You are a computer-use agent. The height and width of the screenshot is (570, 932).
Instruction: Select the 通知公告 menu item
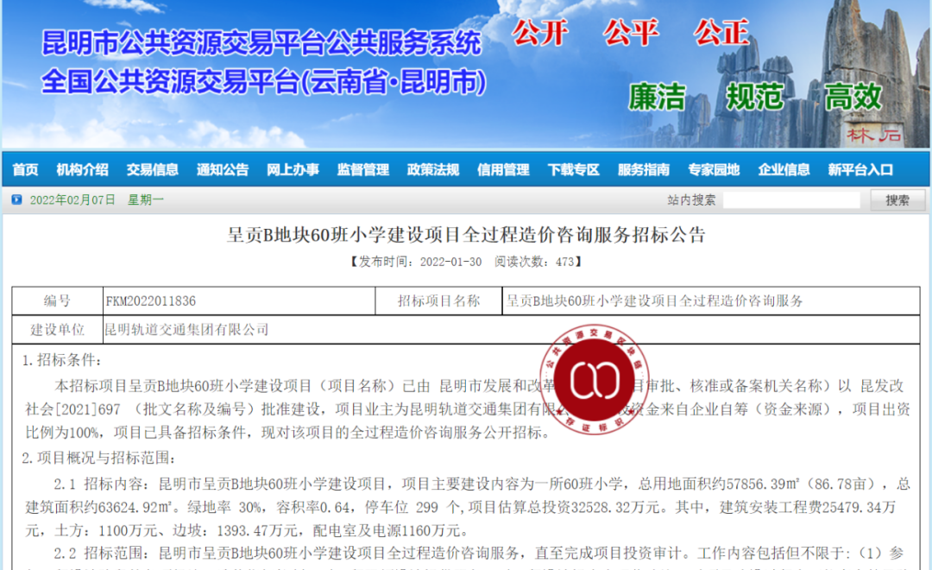tap(223, 170)
